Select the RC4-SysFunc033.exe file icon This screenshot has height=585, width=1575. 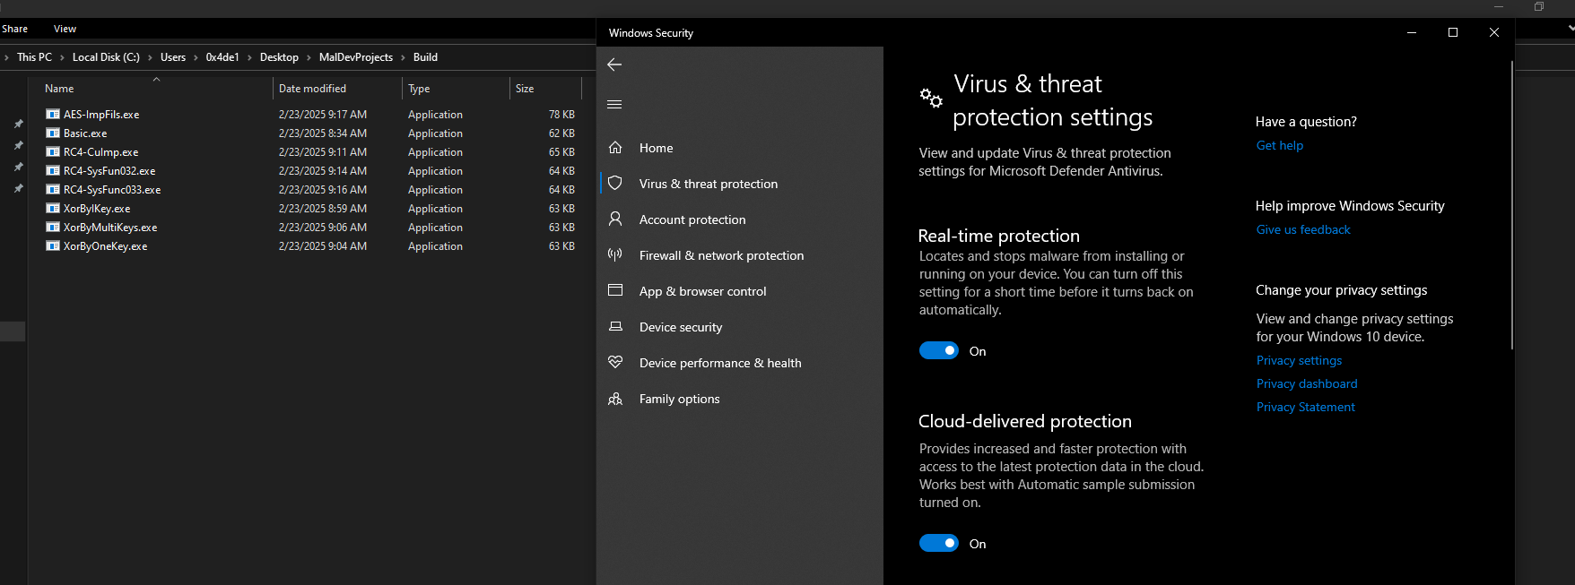[x=53, y=190]
